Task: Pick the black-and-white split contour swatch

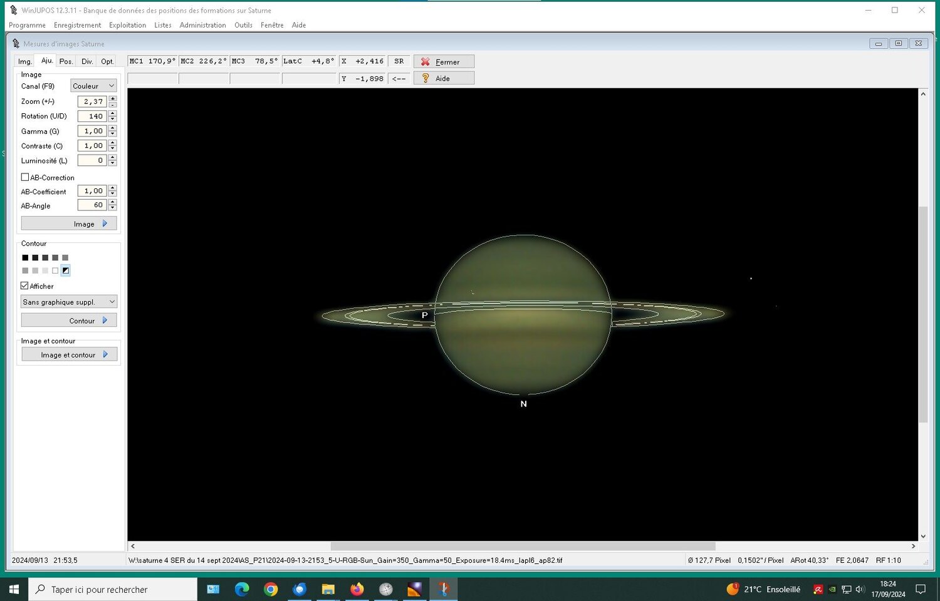Action: click(65, 270)
